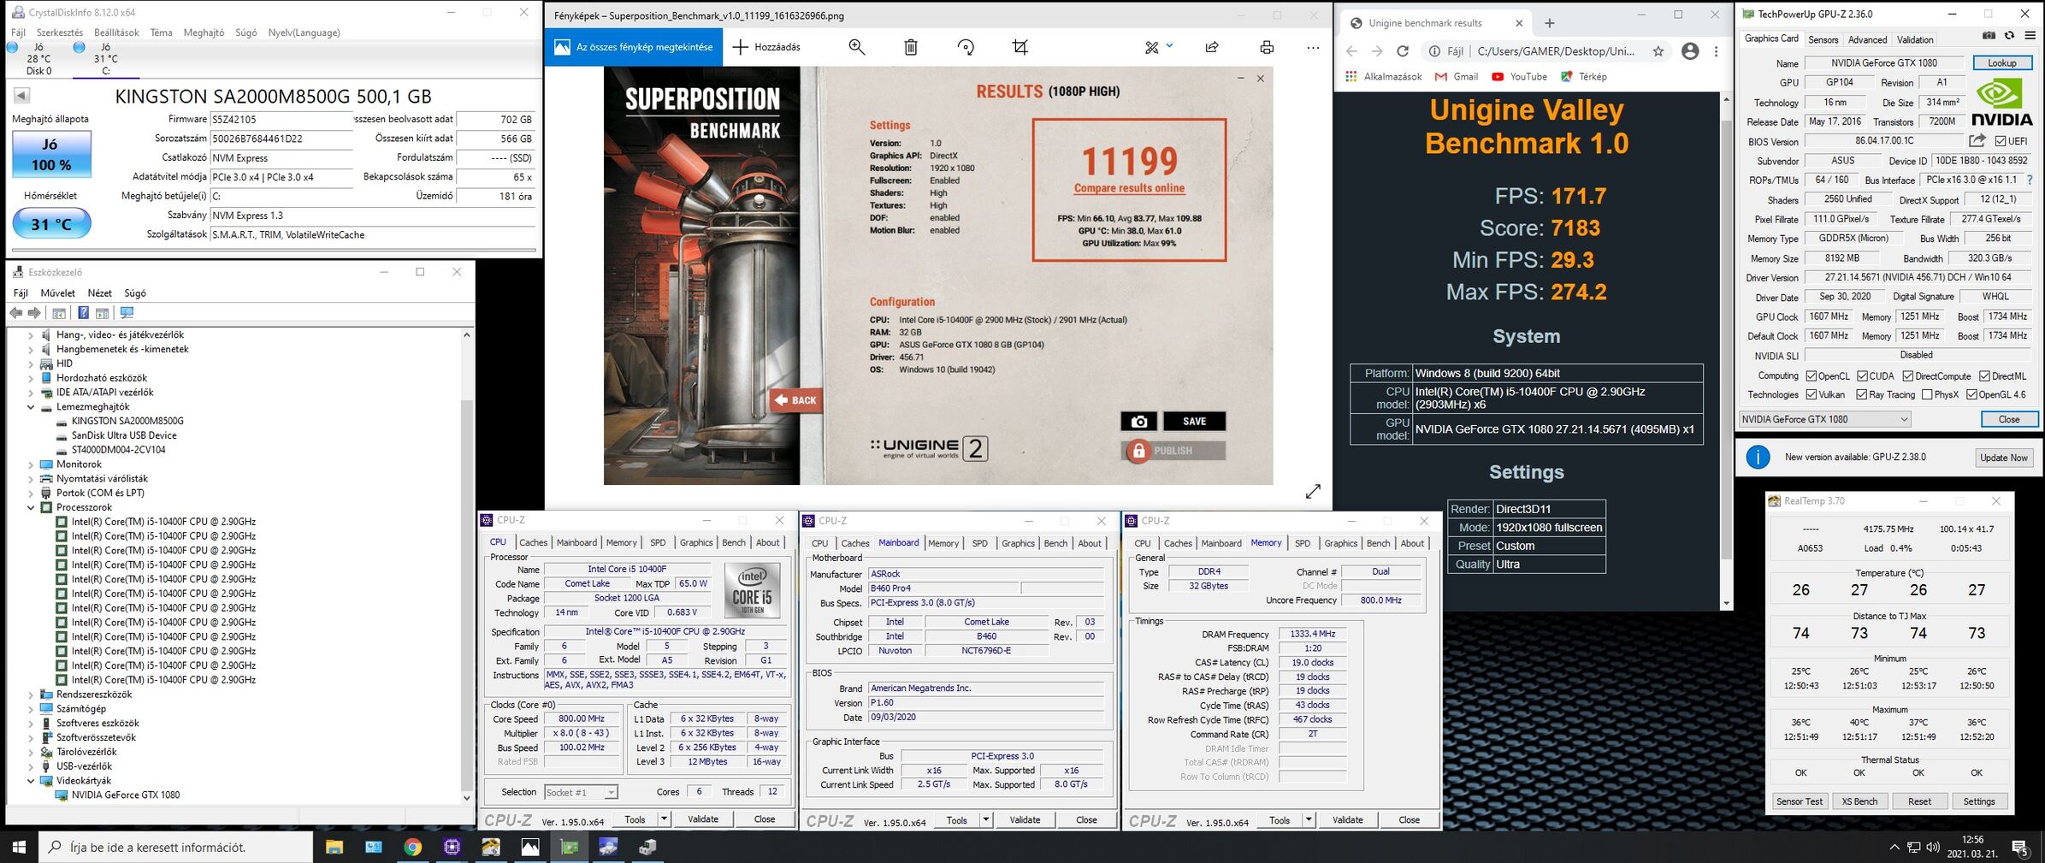The image size is (2045, 863).
Task: Select the crop tool in Photos
Action: click(x=1020, y=47)
